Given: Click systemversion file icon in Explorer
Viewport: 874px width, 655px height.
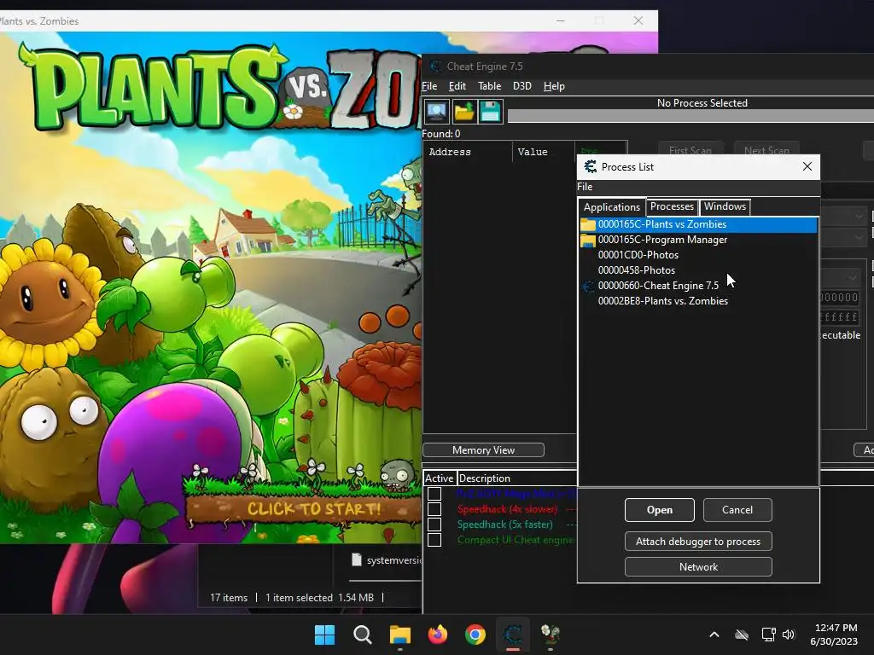Looking at the screenshot, I should (x=357, y=559).
